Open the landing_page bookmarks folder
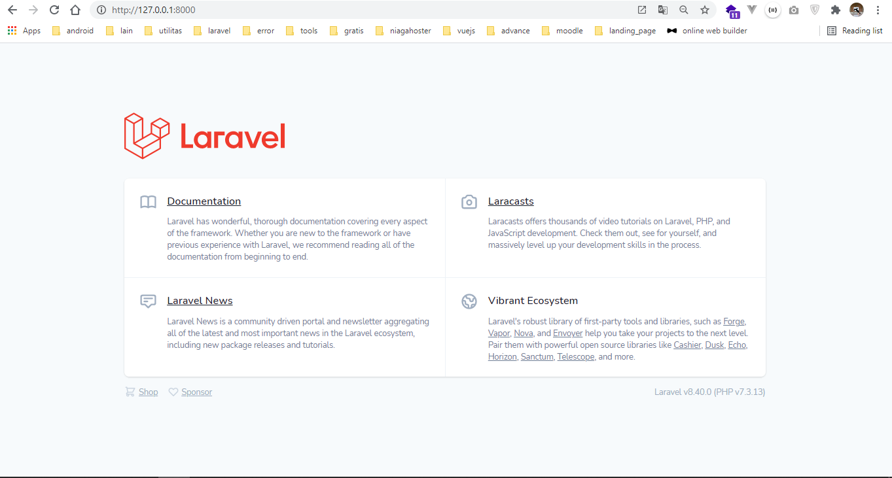Viewport: 892px width, 478px height. tap(625, 31)
